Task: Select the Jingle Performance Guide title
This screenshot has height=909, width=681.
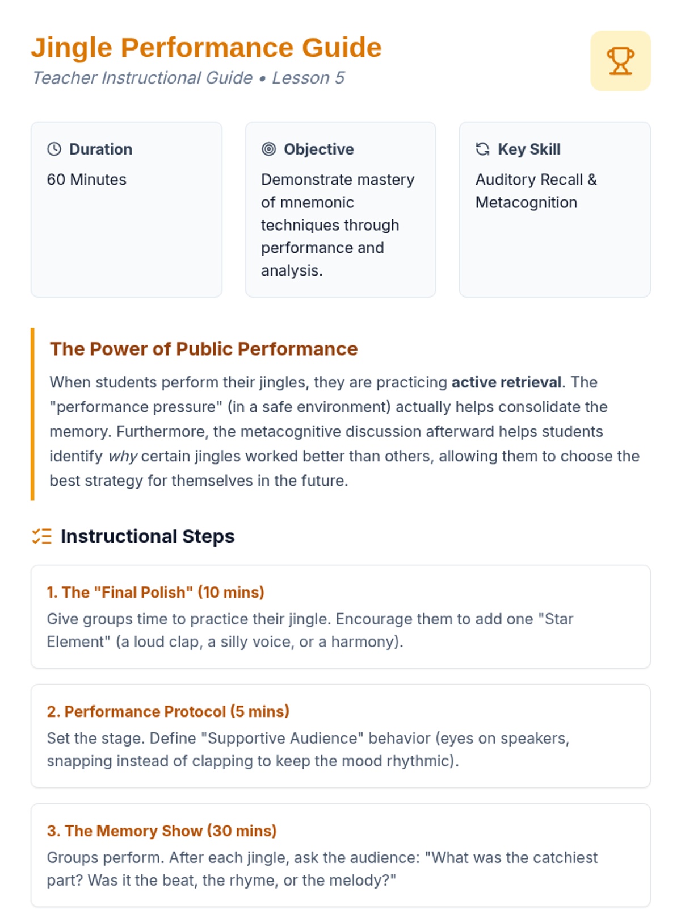Action: click(207, 47)
